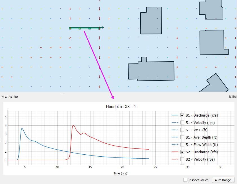Select the rightmost cross-section vertex marker
The image size is (237, 184).
pyautogui.click(x=99, y=28)
